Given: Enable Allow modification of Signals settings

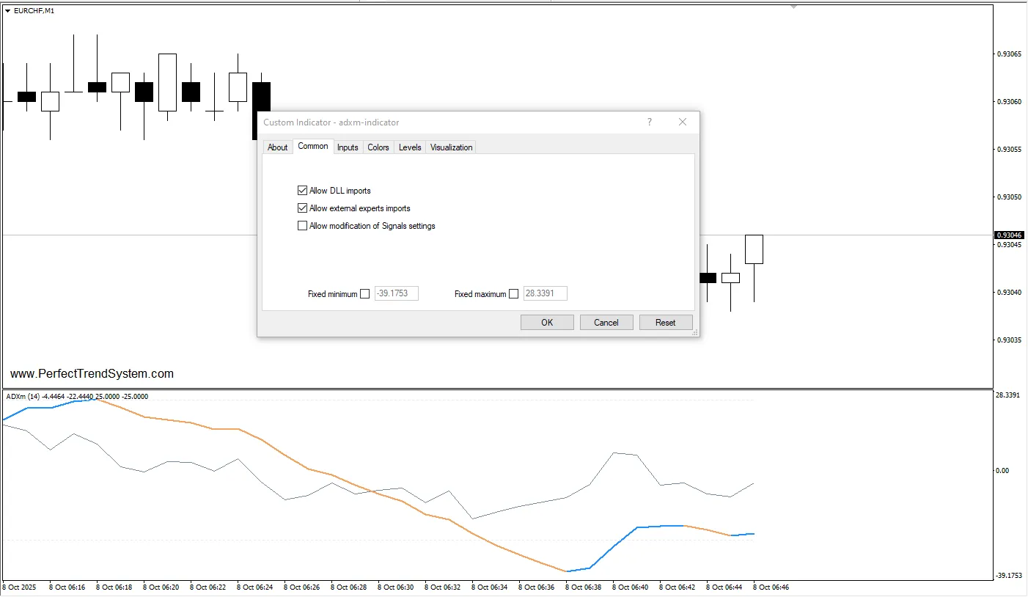Looking at the screenshot, I should [302, 226].
